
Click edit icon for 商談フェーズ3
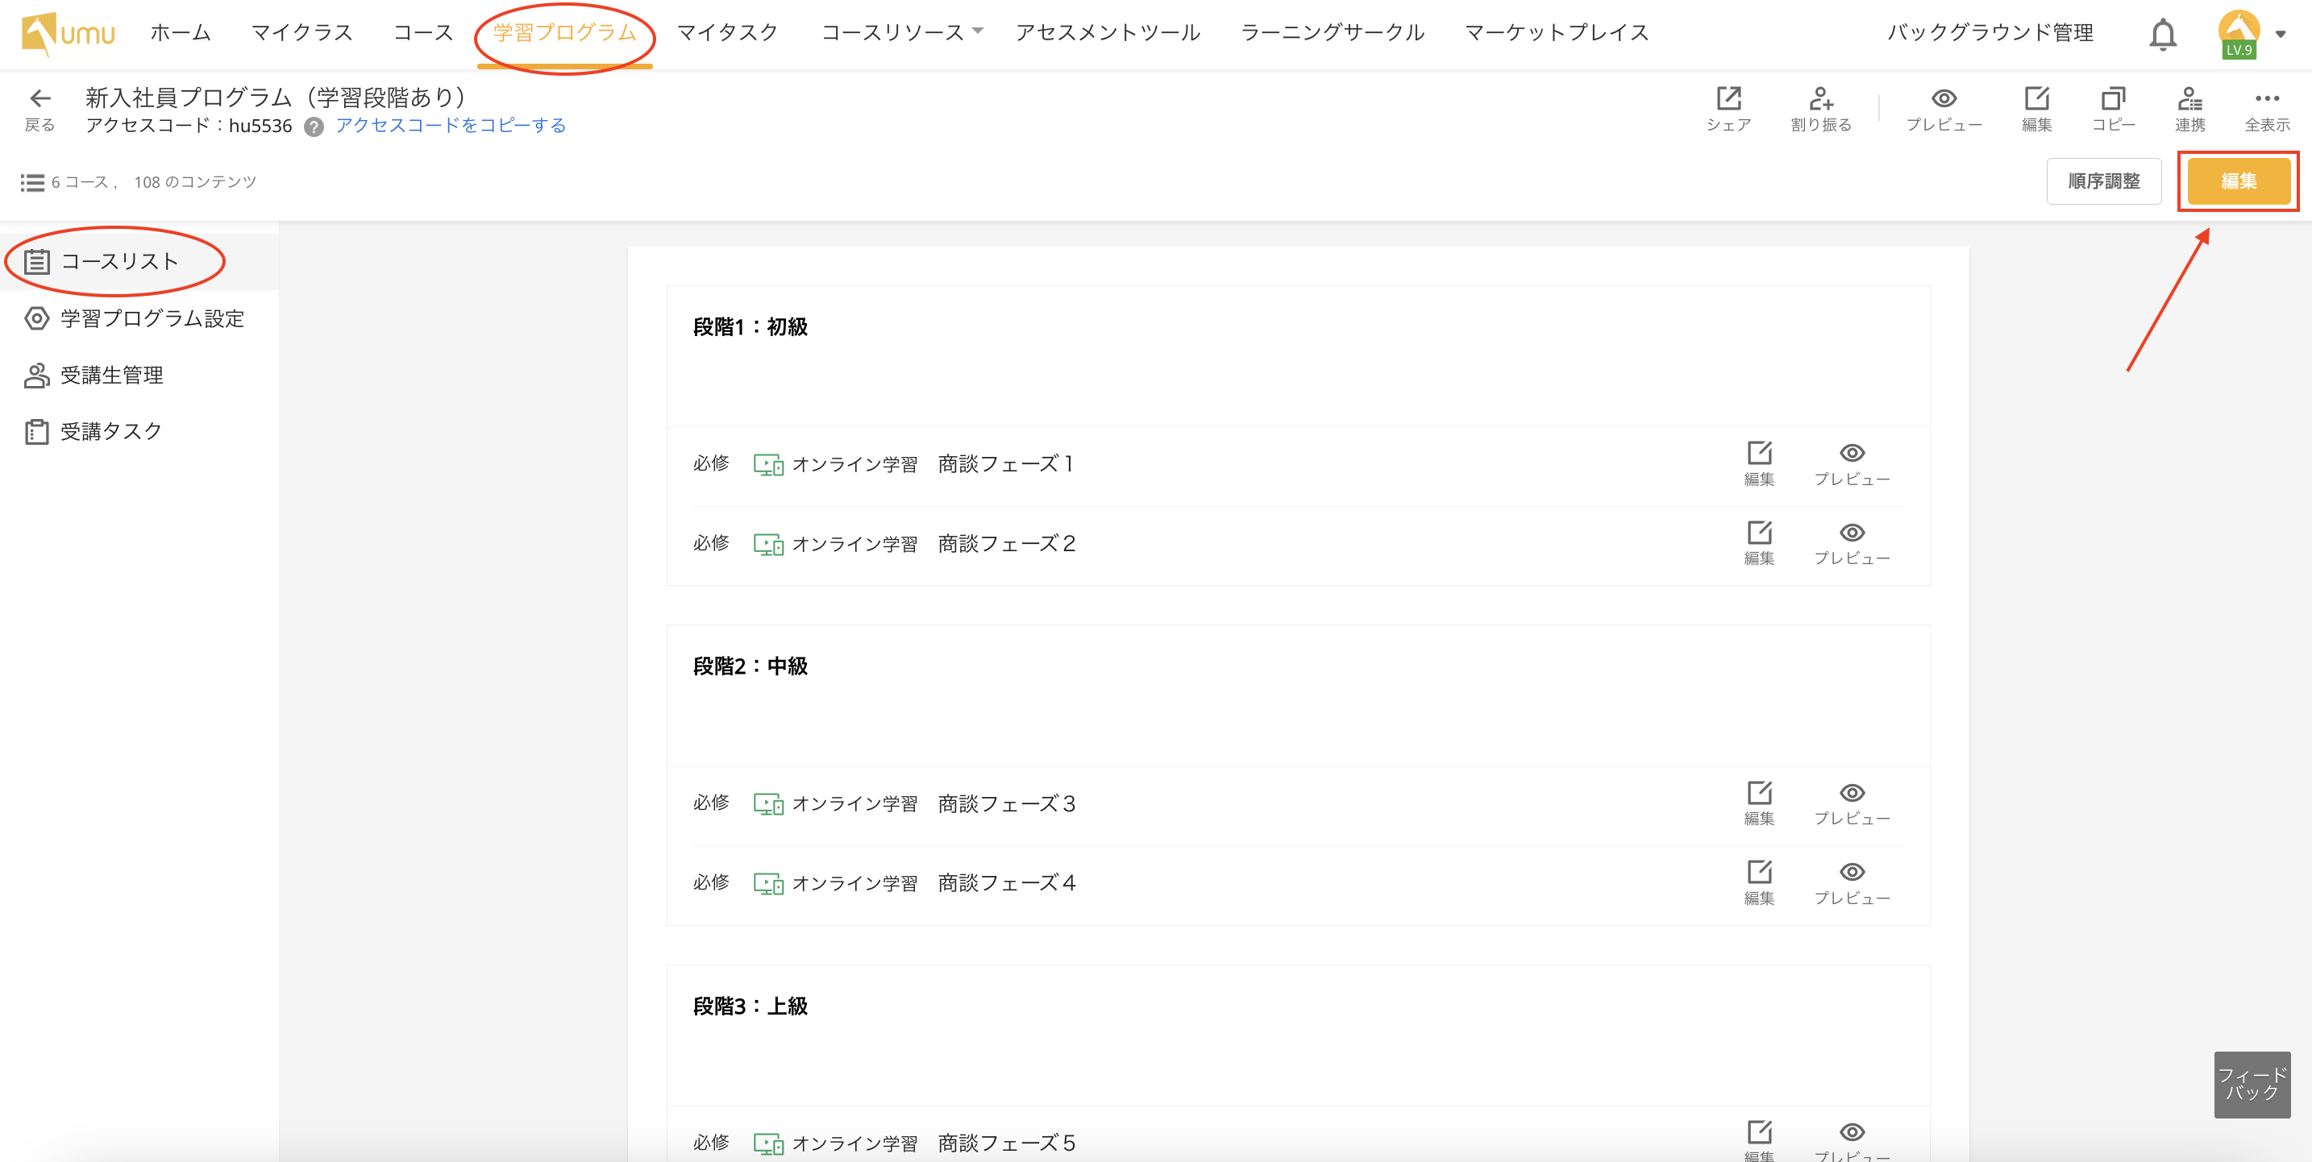pyautogui.click(x=1758, y=793)
